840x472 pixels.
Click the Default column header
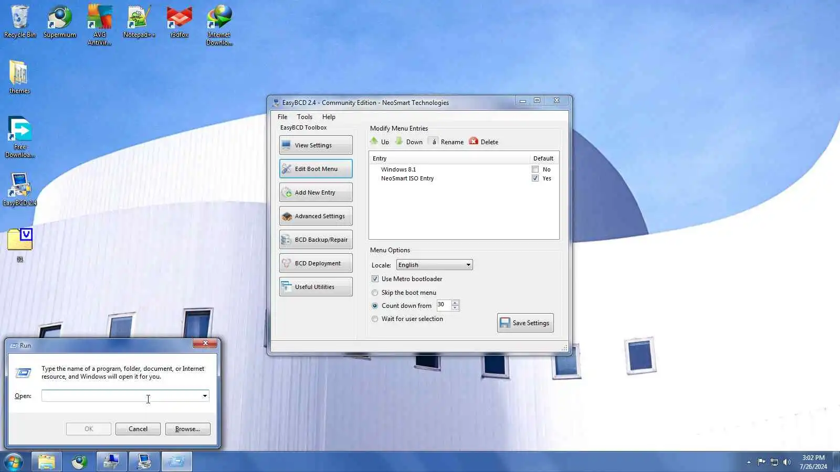[x=543, y=158]
